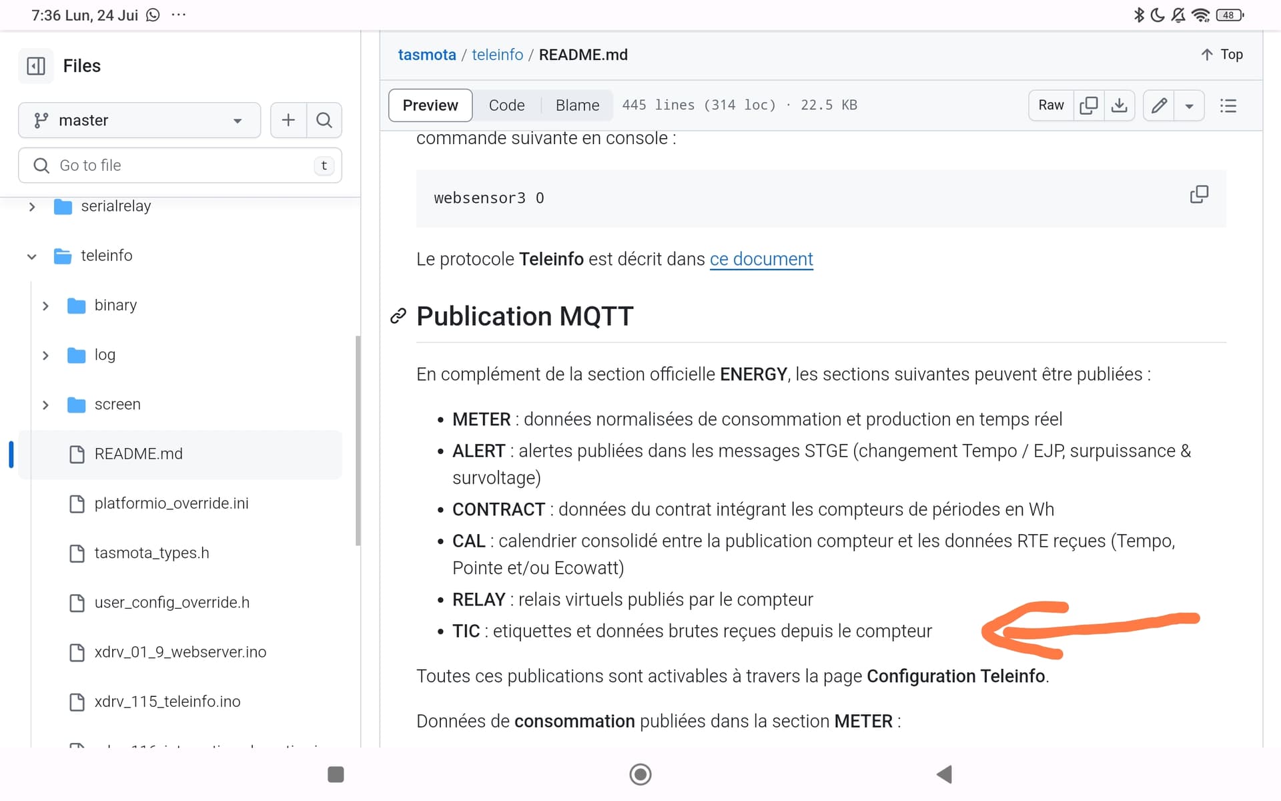Switch to the Blame tab
Viewport: 1281px width, 801px height.
coord(577,105)
